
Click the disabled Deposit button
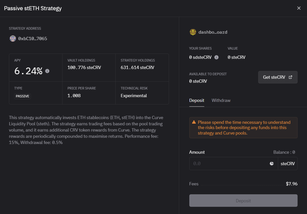tap(243, 200)
